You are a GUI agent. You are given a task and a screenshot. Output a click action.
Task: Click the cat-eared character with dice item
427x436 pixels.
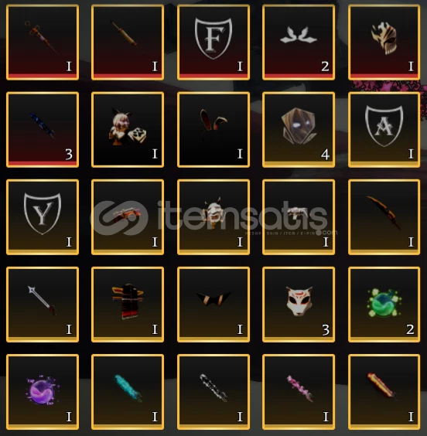(128, 130)
